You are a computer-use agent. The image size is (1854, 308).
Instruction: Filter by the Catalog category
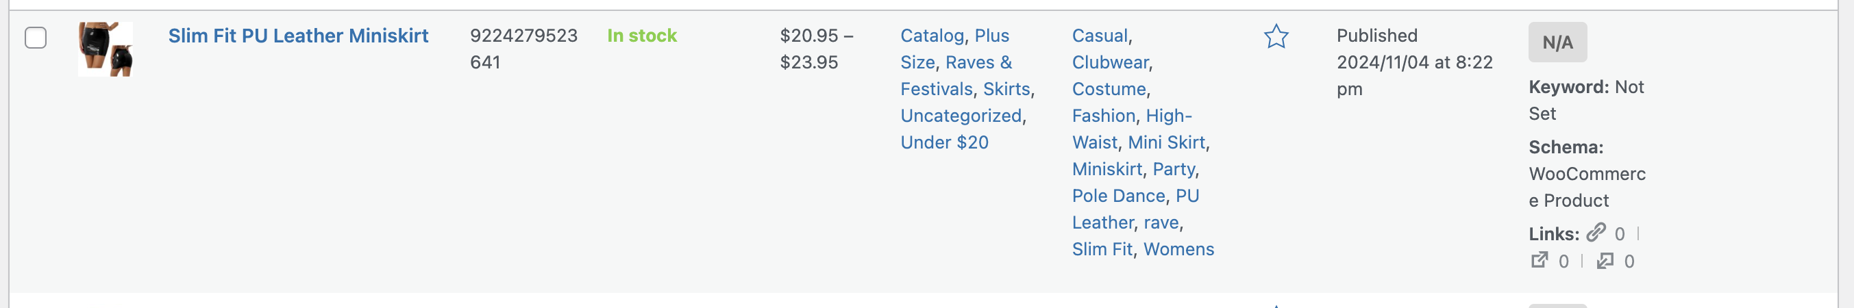(x=931, y=36)
